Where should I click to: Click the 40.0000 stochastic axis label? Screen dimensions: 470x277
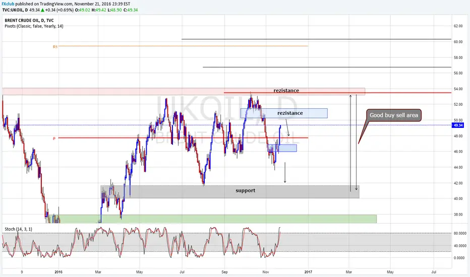[x=460, y=246]
